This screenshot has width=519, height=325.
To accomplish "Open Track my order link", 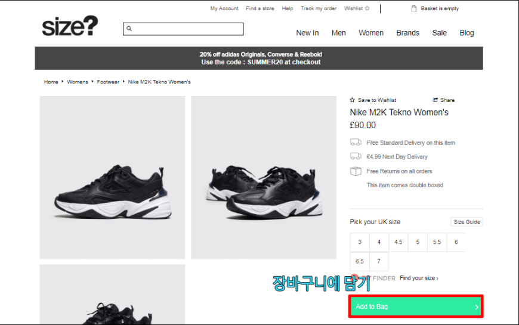I will (x=319, y=8).
